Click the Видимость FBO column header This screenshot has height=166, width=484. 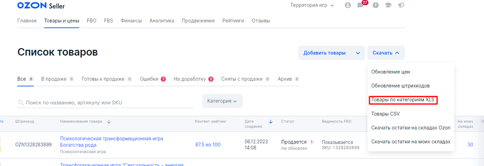pos(337,121)
